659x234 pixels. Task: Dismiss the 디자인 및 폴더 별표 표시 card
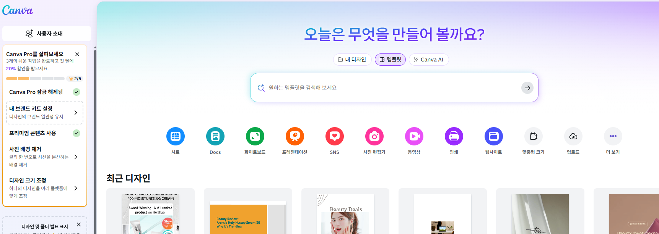point(79,224)
